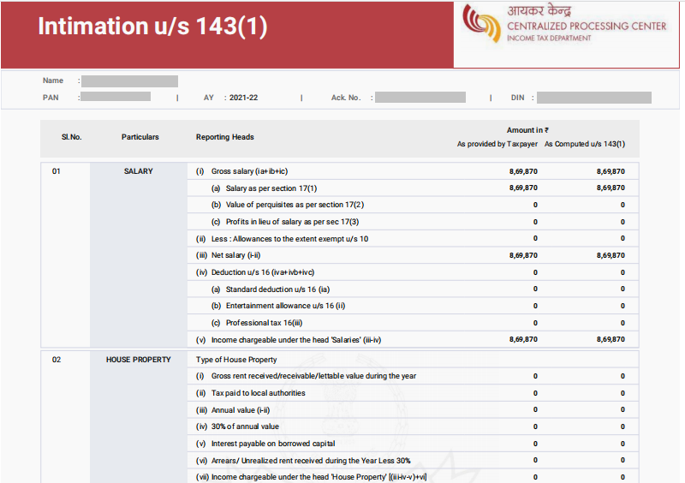Click the 'As provided by Taxpayer' column header
685x483 pixels.
497,144
